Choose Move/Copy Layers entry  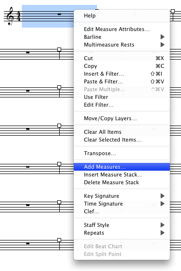(122, 118)
